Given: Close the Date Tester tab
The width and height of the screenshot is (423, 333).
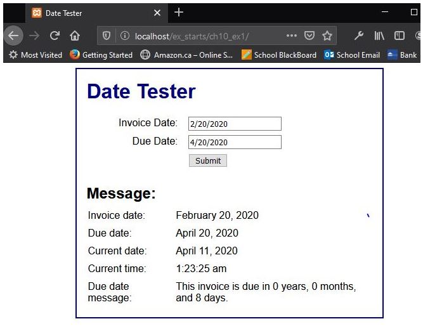Looking at the screenshot, I should pos(157,13).
